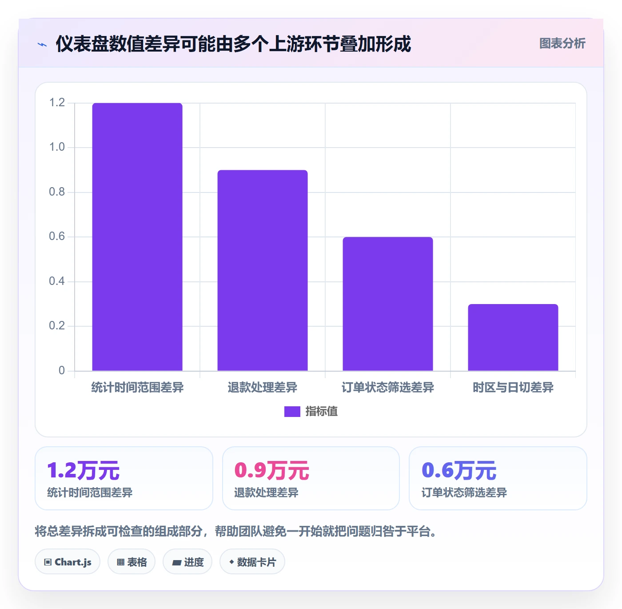
Task: Click the 退款处理差异 bar in the chart
Action: pyautogui.click(x=263, y=270)
